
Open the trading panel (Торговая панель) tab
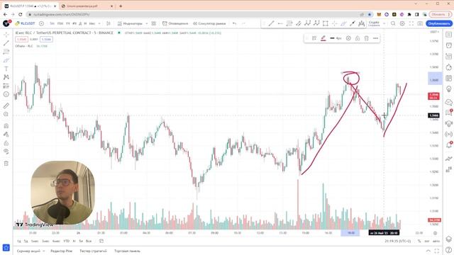pos(127,251)
